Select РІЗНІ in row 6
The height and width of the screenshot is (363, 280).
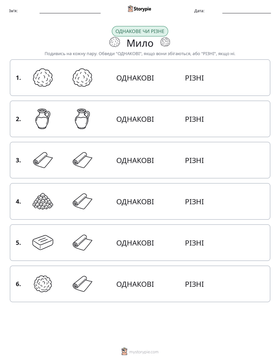[x=194, y=284]
